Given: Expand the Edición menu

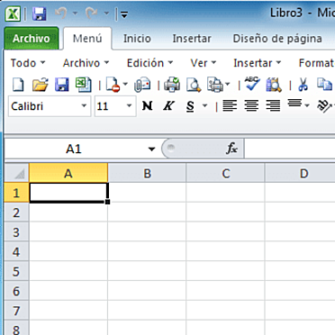Looking at the screenshot, I should (x=149, y=63).
